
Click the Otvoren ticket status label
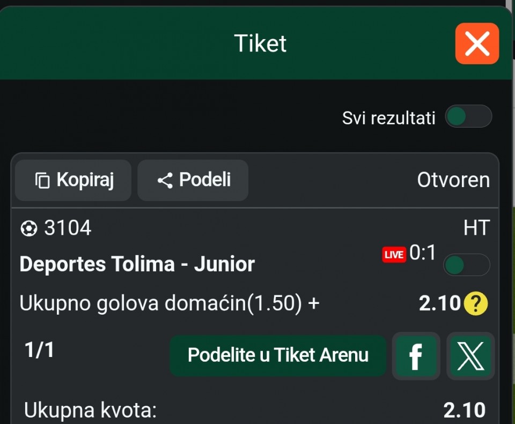(x=453, y=181)
